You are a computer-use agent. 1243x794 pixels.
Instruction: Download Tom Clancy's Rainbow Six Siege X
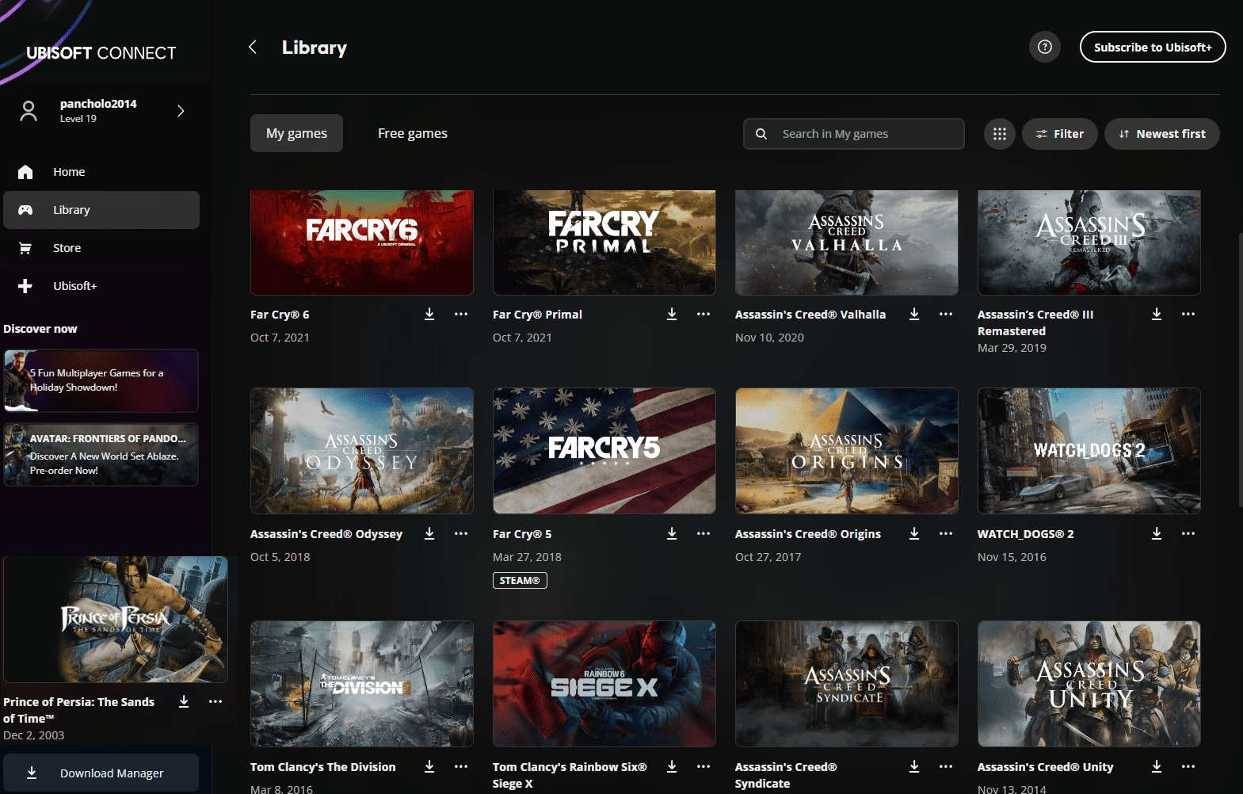(672, 766)
